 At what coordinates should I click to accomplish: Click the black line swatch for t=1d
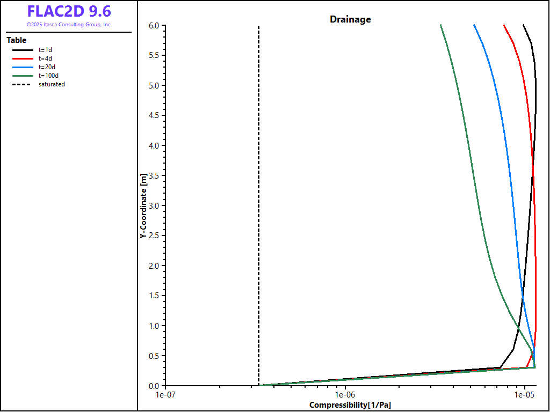(x=22, y=50)
